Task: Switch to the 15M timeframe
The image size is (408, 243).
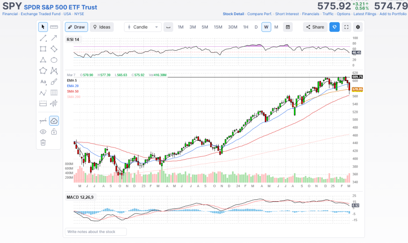Action: pyautogui.click(x=218, y=27)
